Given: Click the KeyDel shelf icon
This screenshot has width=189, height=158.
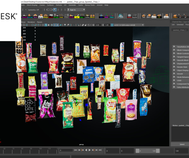Looking at the screenshot, I should [135, 16].
